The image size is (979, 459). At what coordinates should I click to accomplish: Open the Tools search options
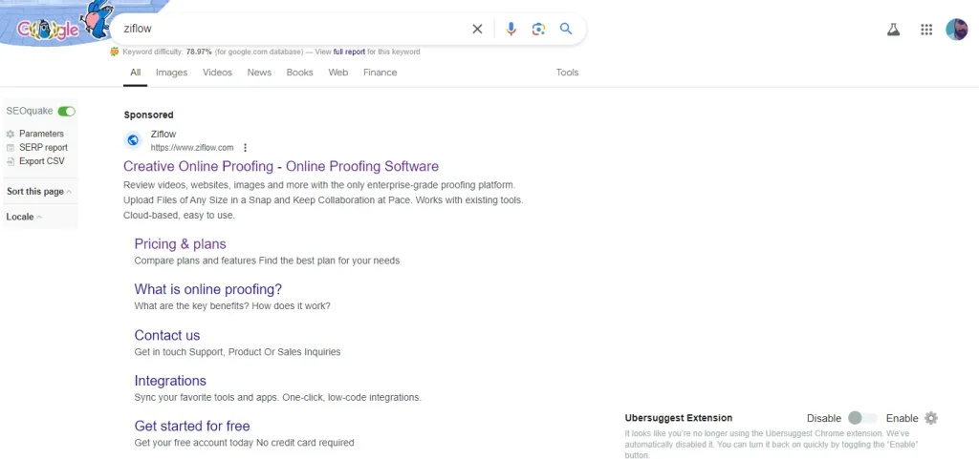coord(567,73)
